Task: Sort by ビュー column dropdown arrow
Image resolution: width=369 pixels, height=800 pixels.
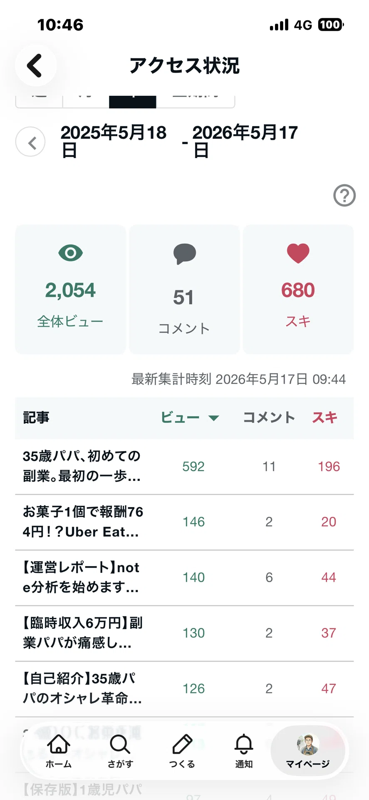Action: pyautogui.click(x=213, y=418)
